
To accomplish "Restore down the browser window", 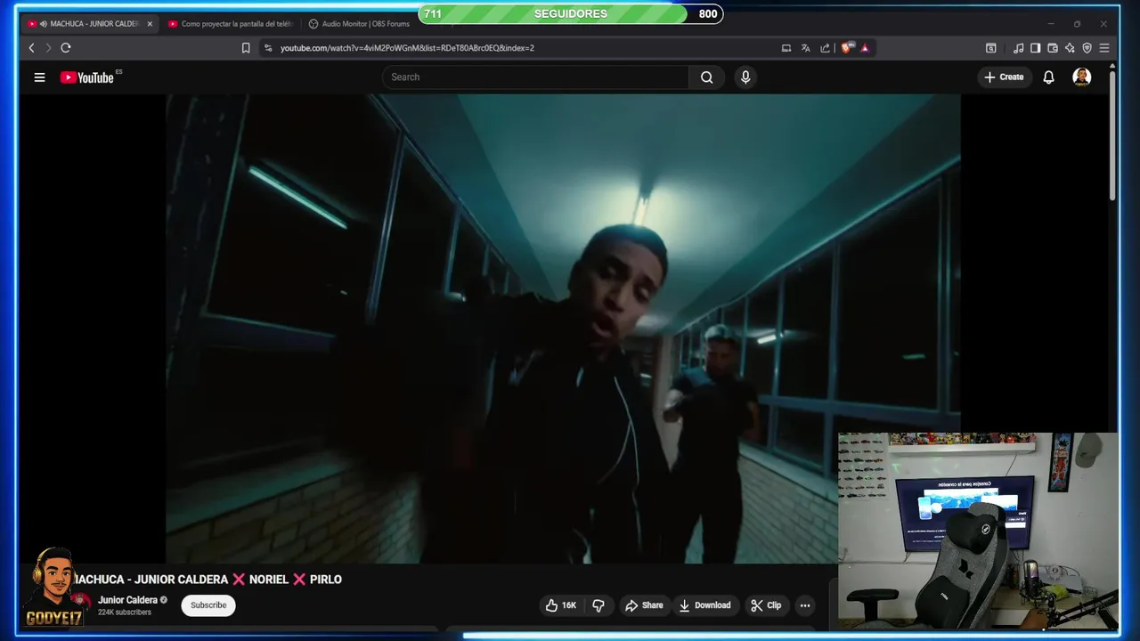I will [1077, 24].
